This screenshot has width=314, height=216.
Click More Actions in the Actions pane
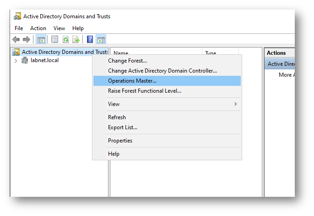[x=287, y=75]
